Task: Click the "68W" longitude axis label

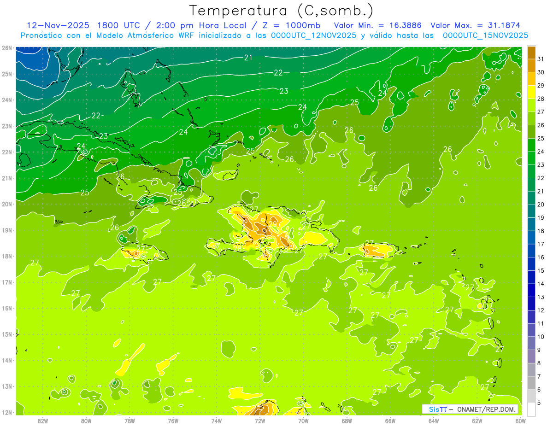Action: pos(347,420)
